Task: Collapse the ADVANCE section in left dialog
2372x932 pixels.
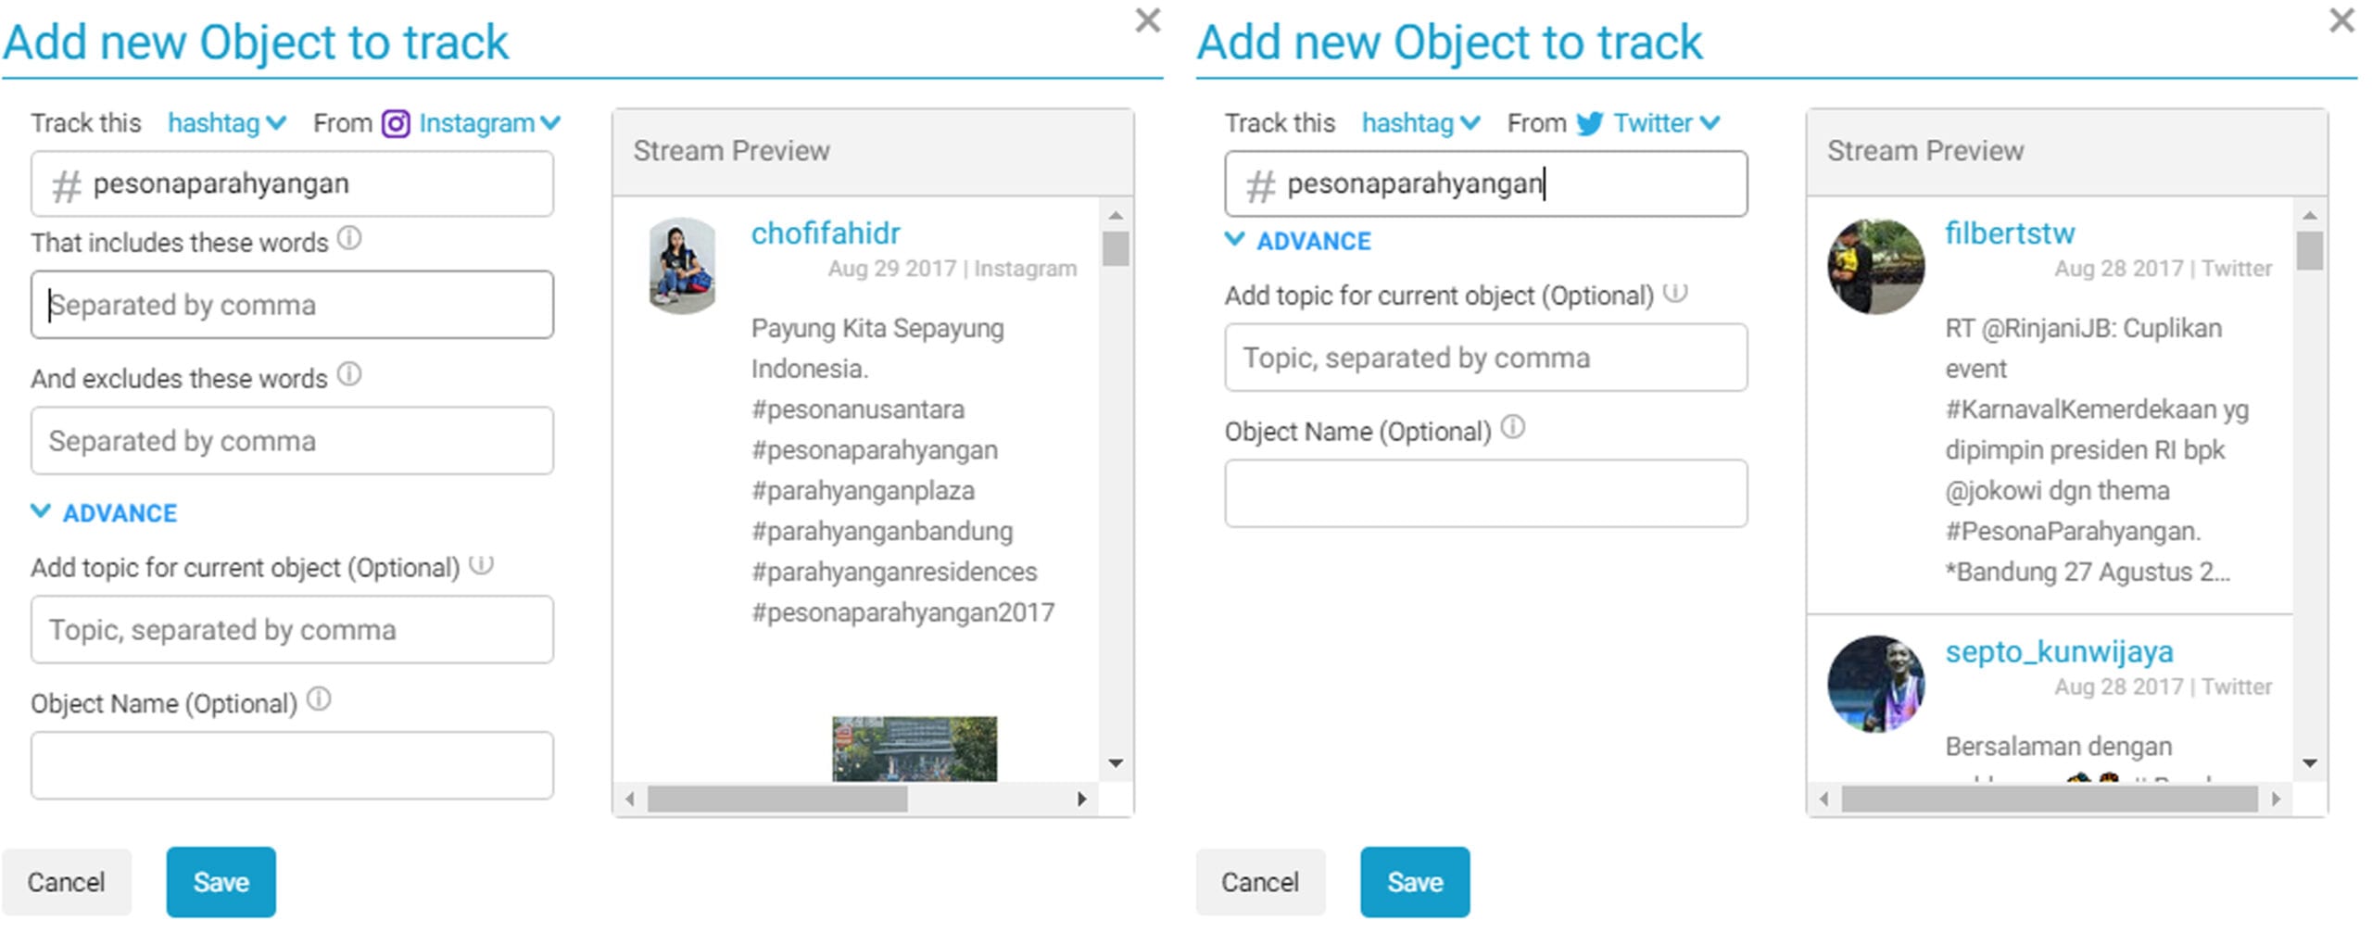Action: [104, 513]
